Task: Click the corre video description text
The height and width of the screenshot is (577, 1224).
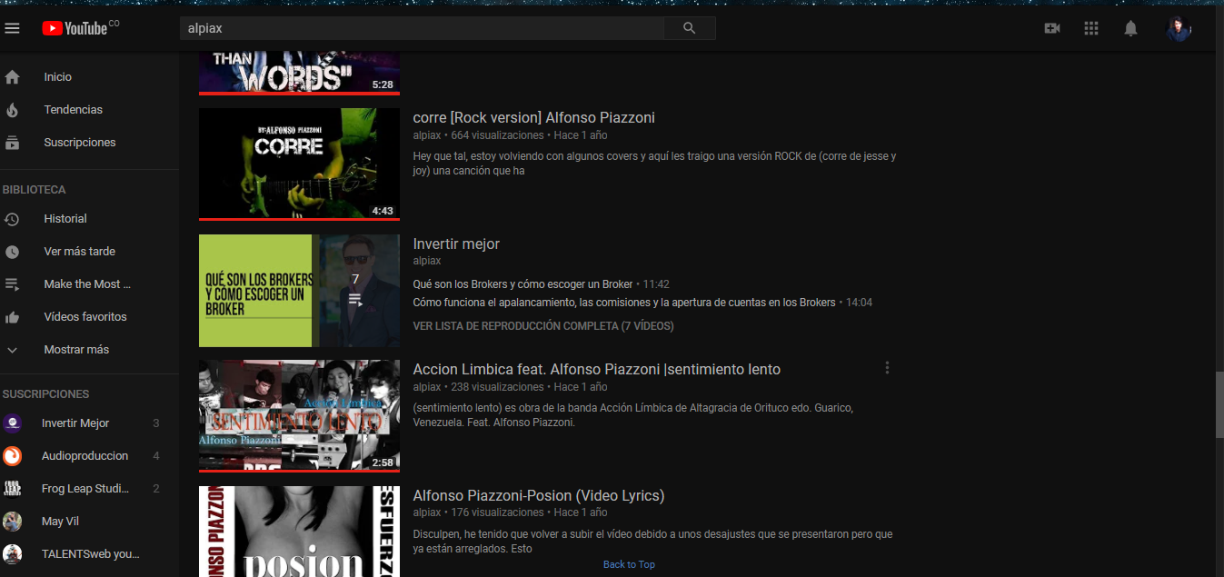Action: coord(654,163)
